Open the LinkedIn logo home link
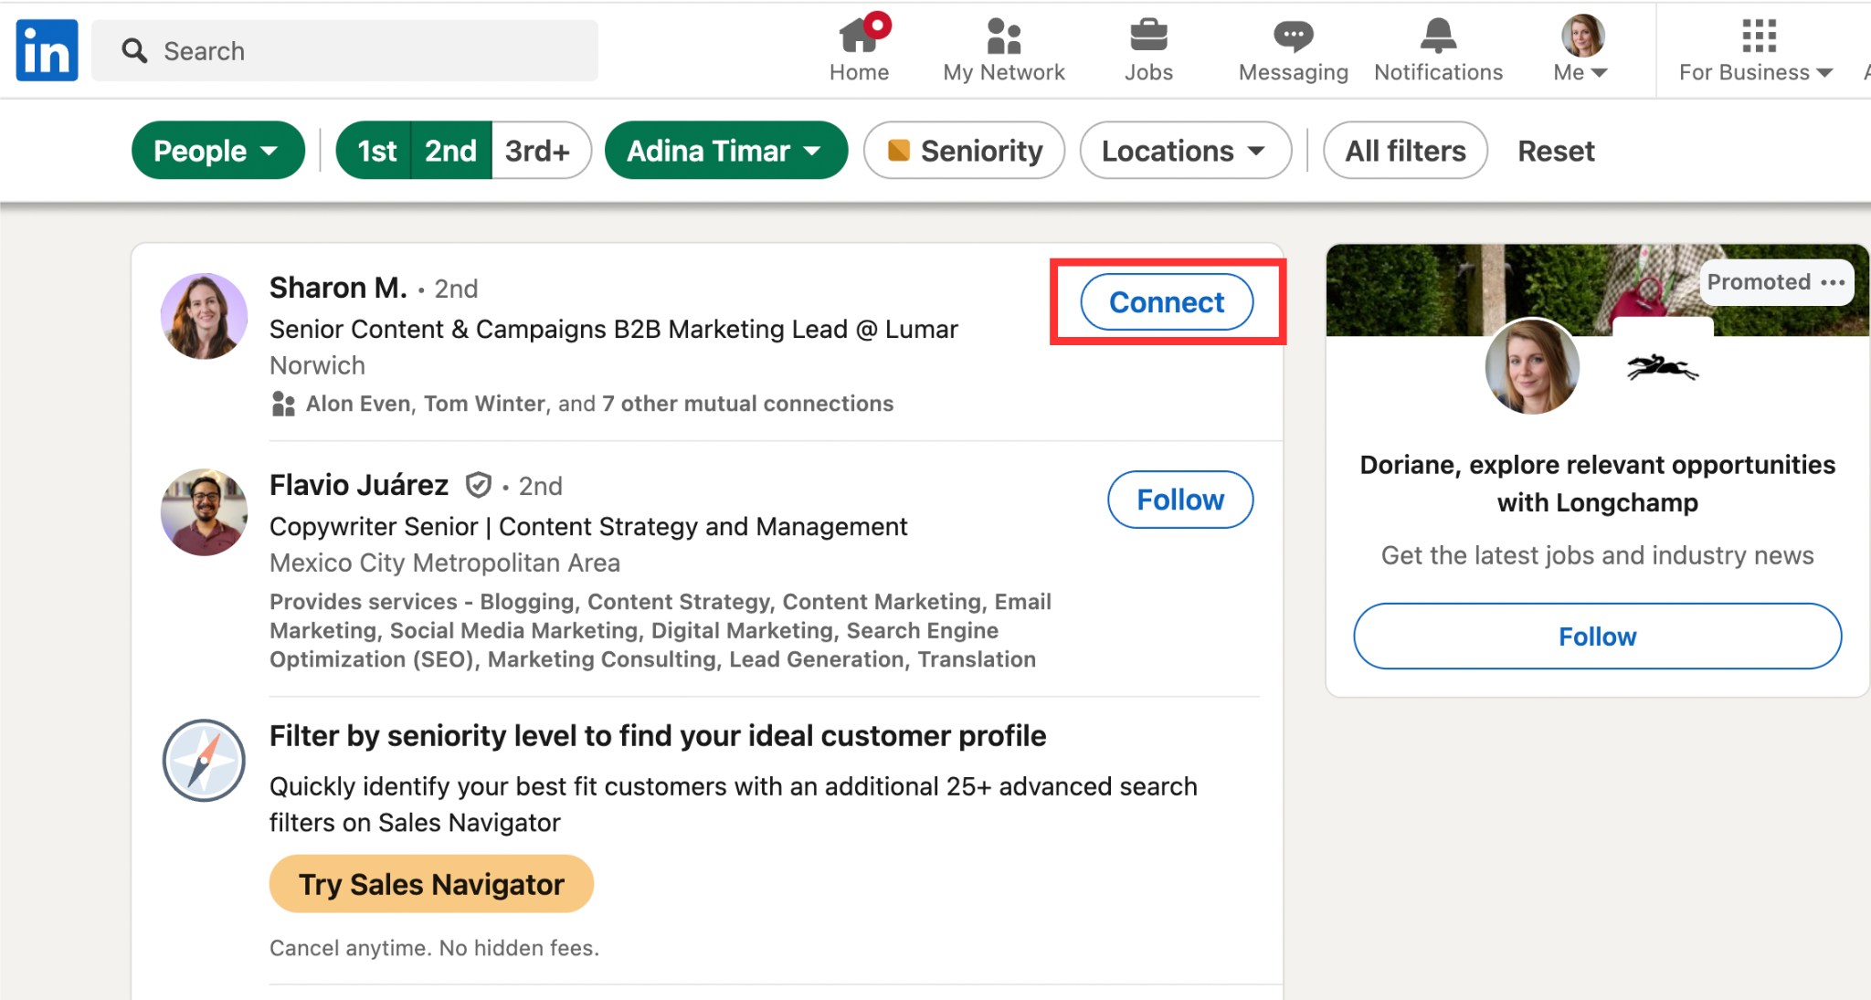The image size is (1871, 1000). pos(47,50)
